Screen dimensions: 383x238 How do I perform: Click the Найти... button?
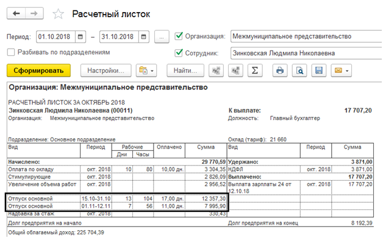[x=185, y=71]
